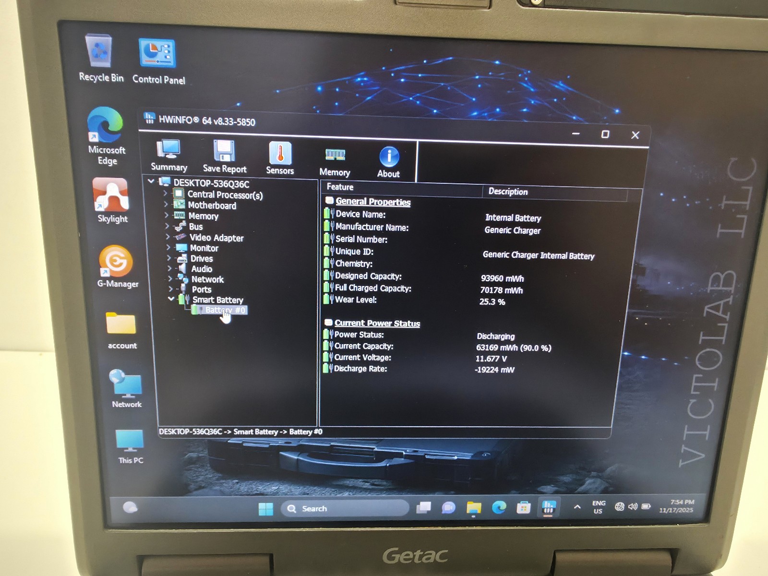Image resolution: width=768 pixels, height=576 pixels.
Task: Maximize the HWiNFO window
Action: click(605, 134)
